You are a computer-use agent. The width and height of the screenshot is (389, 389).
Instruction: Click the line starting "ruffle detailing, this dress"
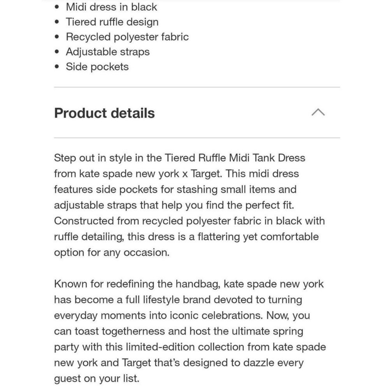pos(186,237)
